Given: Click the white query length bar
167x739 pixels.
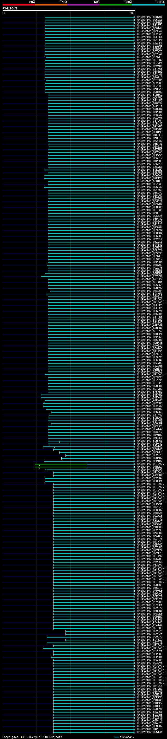Looking at the screenshot, I should click(69, 10).
